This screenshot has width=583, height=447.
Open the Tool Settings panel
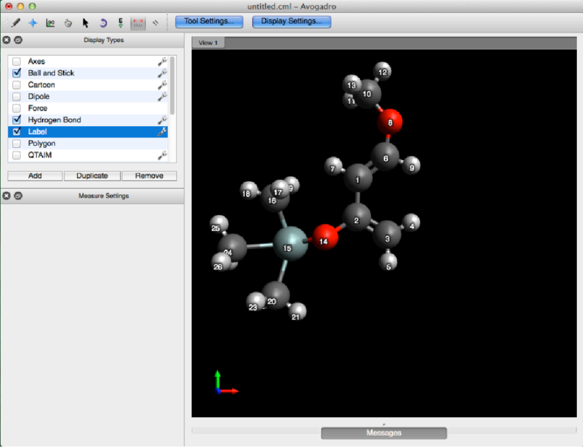tap(209, 21)
